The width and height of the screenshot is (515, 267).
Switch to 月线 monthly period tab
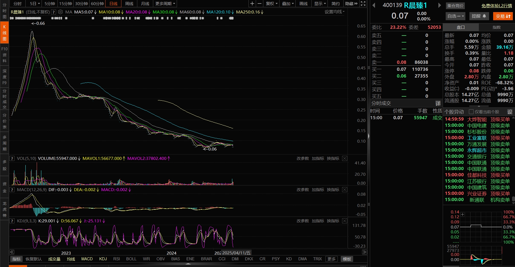pos(145,3)
